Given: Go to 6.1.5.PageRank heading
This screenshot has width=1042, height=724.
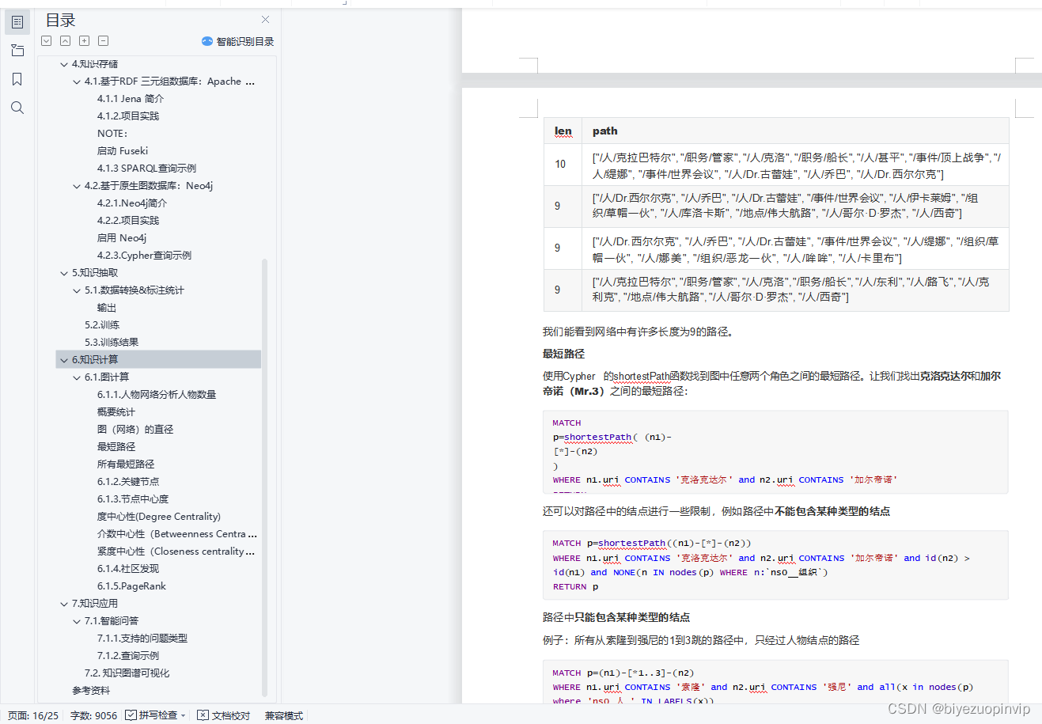Looking at the screenshot, I should click(x=131, y=586).
